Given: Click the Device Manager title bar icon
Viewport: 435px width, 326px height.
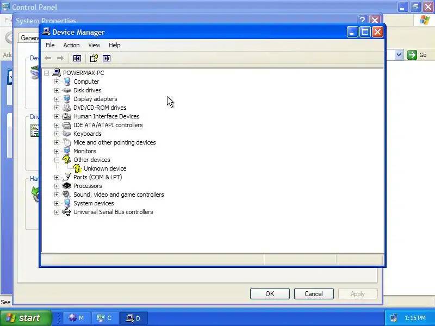Looking at the screenshot, I should point(46,32).
